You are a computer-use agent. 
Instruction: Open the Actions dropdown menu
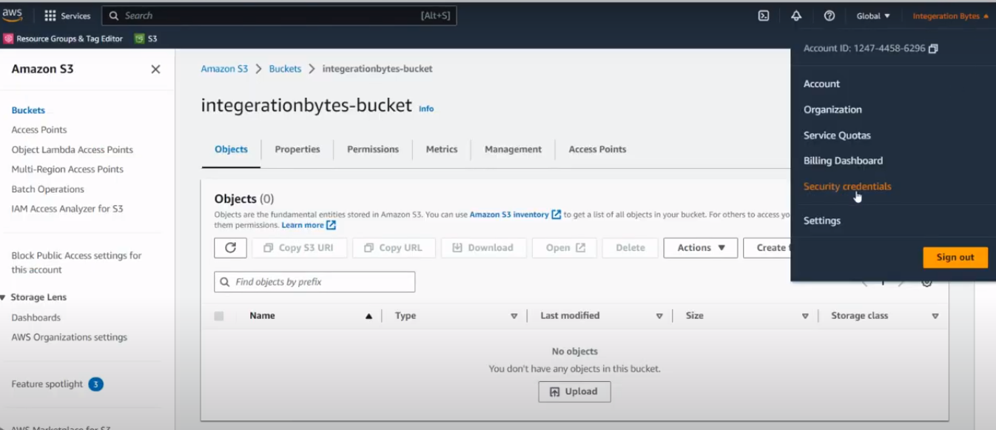[x=700, y=248]
